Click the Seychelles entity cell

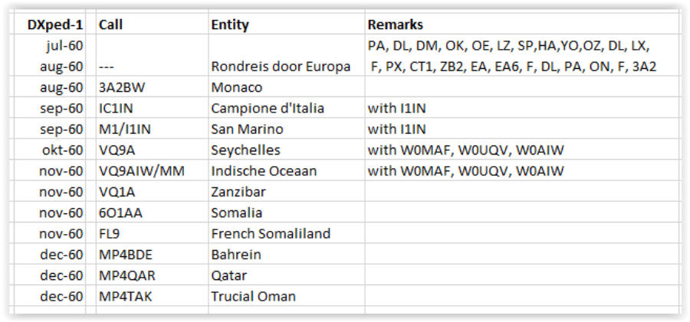pos(245,150)
